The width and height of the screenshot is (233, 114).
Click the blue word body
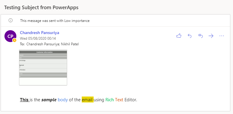coord(63,100)
